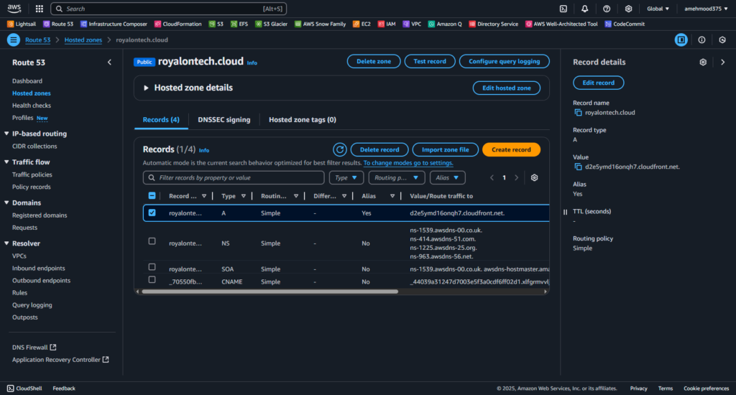Open the AWS home logo
The image size is (736, 395).
coord(14,9)
